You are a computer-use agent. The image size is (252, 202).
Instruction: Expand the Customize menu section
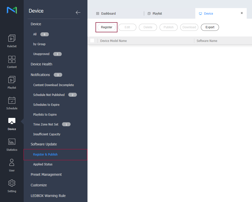pyautogui.click(x=39, y=185)
